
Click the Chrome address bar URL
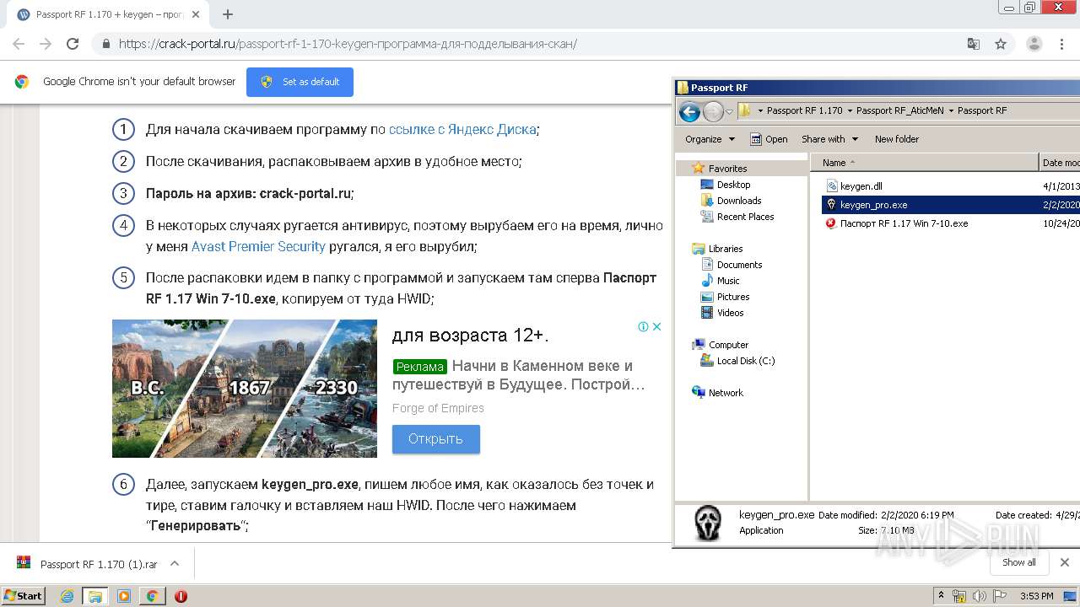pos(348,44)
